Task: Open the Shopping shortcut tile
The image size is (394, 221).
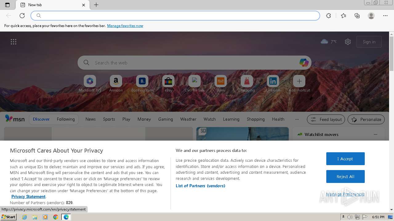Action: tap(247, 83)
